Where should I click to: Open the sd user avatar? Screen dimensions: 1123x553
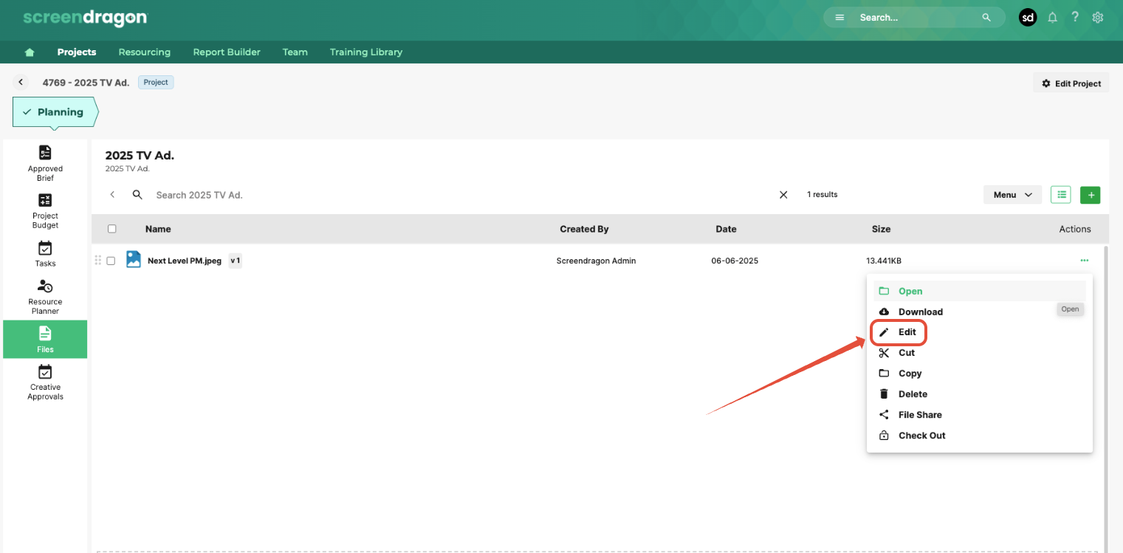pos(1028,17)
